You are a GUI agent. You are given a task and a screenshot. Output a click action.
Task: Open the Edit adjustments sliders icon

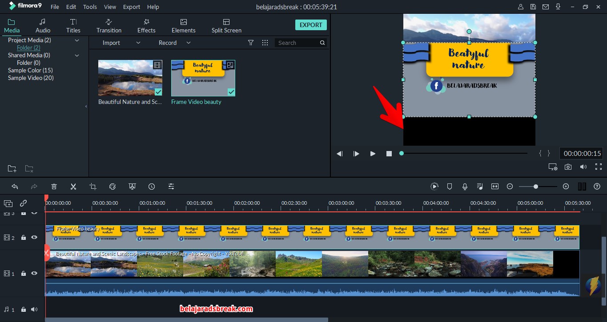tap(171, 187)
